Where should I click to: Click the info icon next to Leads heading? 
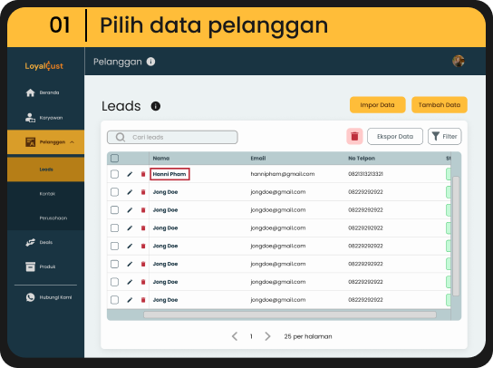(156, 106)
